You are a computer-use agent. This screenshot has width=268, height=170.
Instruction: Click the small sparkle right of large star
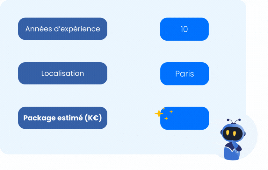click(x=171, y=112)
